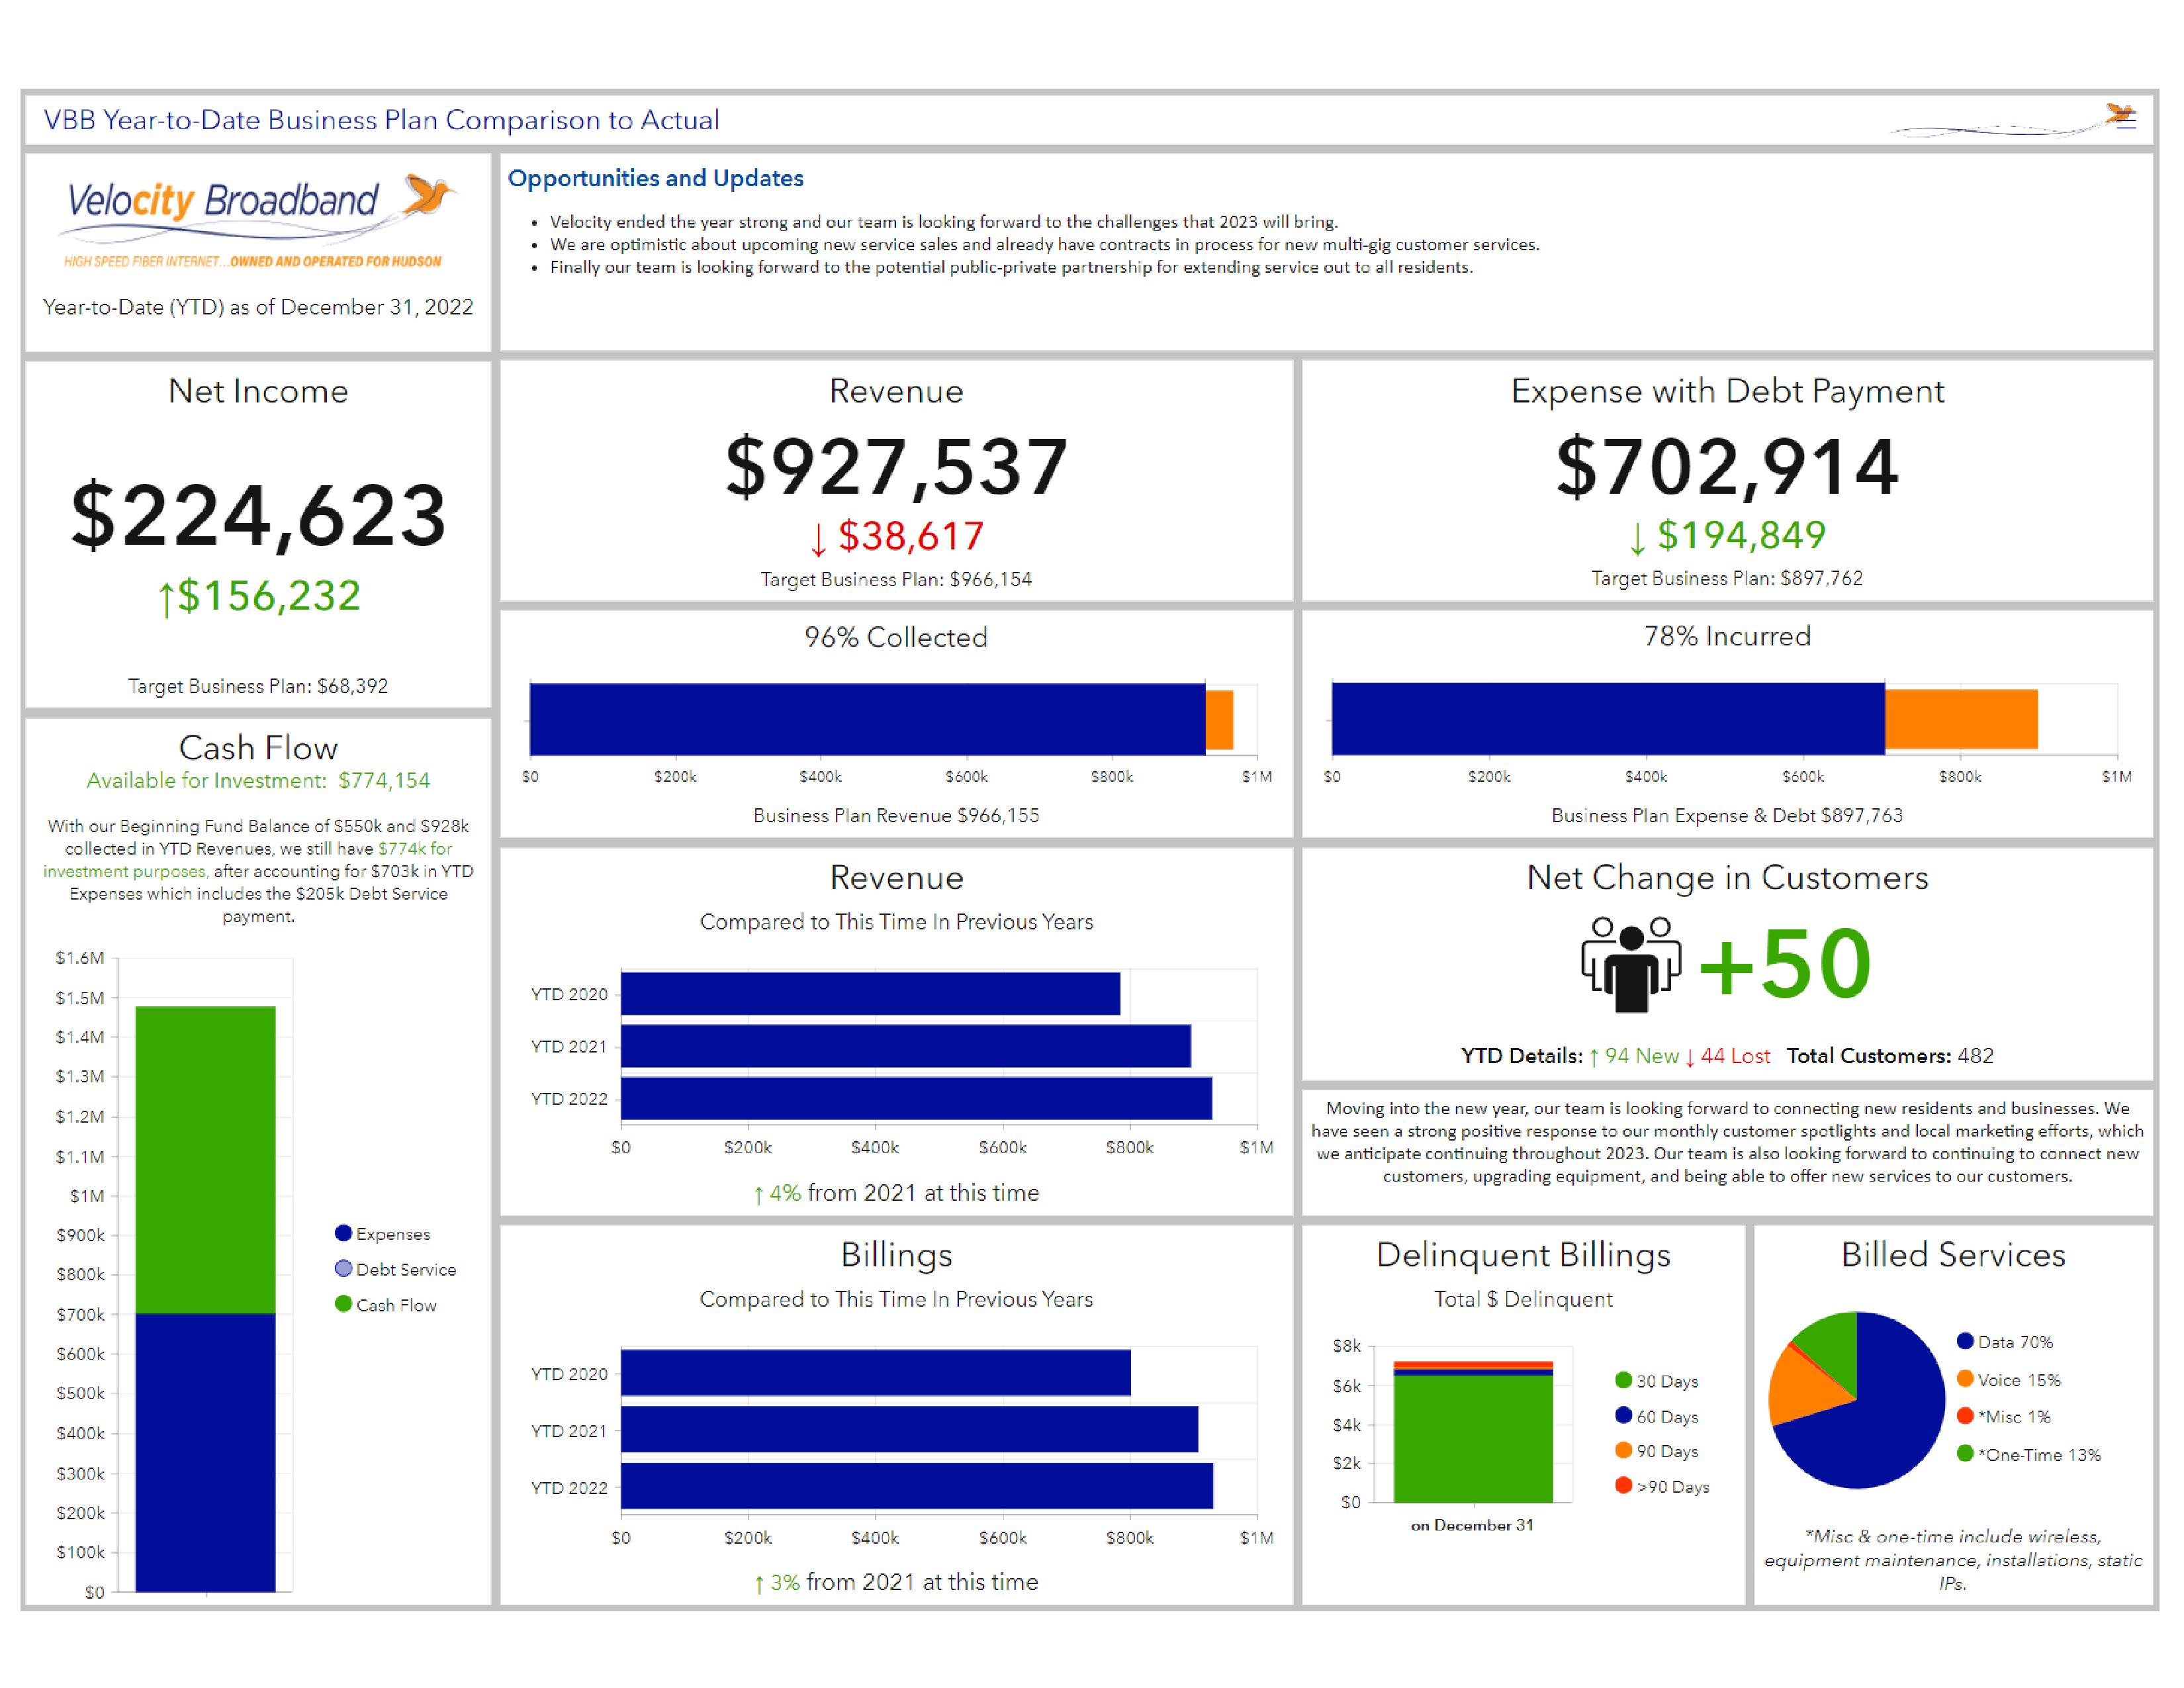Viewport: 2184px width, 1688px height.
Task: Click on December 31 axis label
Action: click(1472, 1525)
